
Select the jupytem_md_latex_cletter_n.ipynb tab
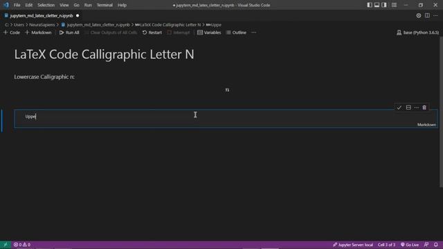(42, 16)
